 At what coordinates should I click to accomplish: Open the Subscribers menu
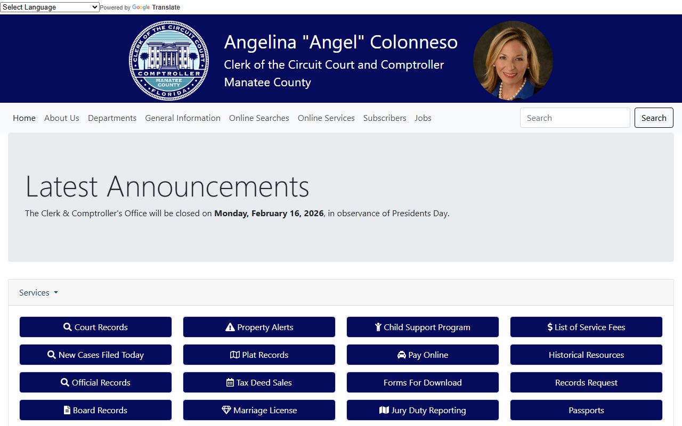point(385,118)
